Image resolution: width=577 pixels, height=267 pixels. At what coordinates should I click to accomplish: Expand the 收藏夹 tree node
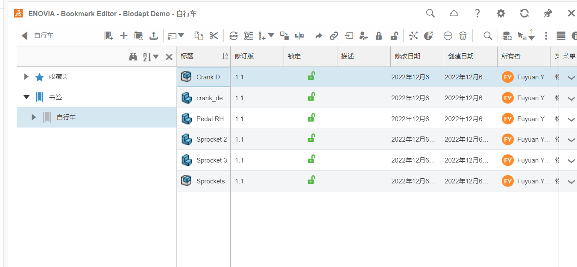point(26,77)
